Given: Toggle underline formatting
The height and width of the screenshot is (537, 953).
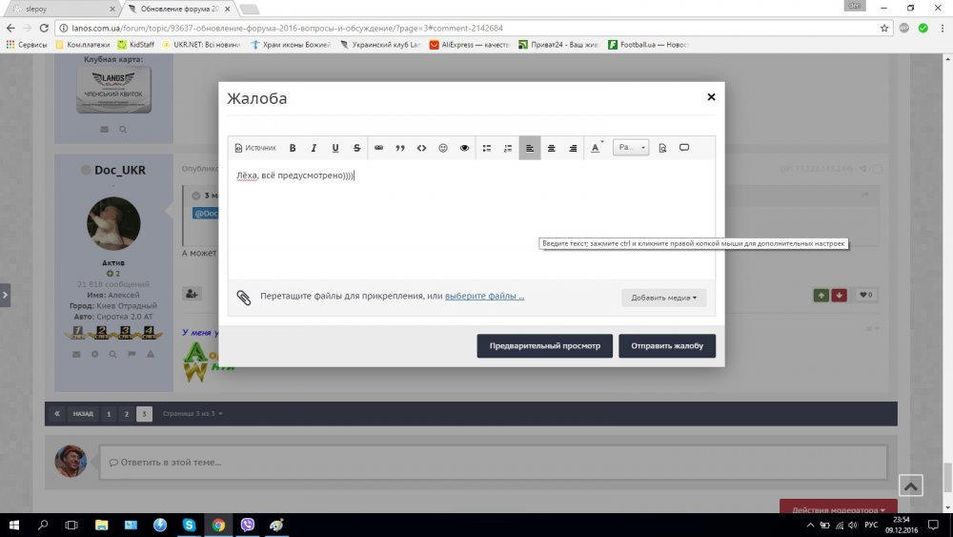Looking at the screenshot, I should pyautogui.click(x=335, y=148).
